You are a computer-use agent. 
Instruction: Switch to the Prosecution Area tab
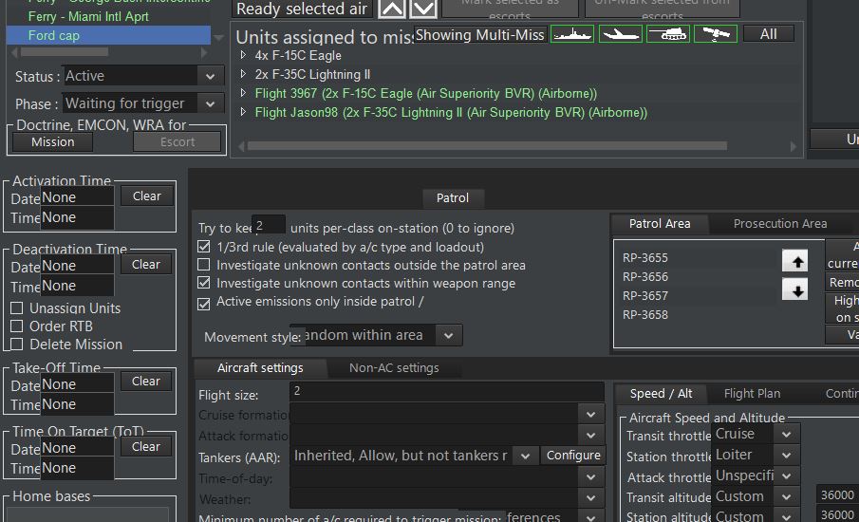[780, 223]
